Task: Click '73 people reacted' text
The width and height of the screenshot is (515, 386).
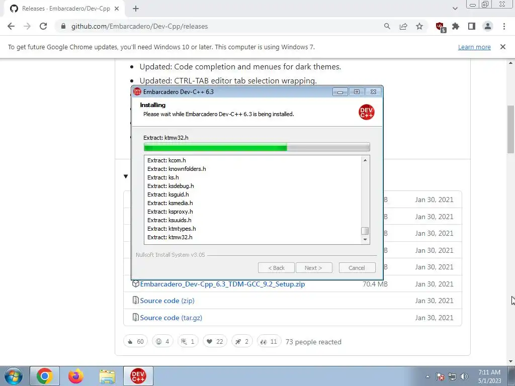Action: [313, 342]
